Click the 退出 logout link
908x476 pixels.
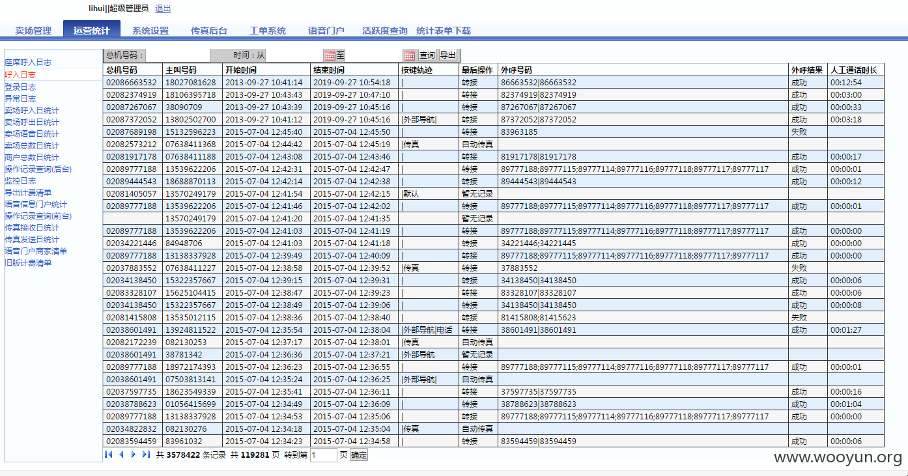[163, 8]
